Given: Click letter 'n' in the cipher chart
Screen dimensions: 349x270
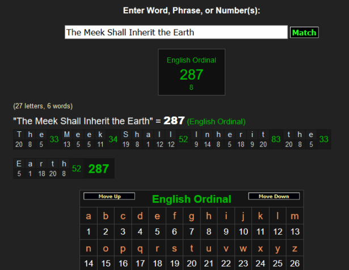Looking at the screenshot, I should 88,248.
